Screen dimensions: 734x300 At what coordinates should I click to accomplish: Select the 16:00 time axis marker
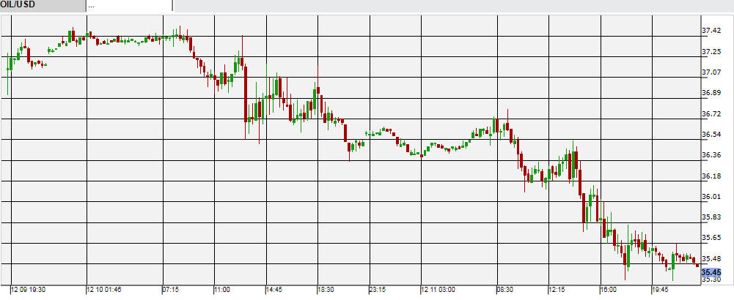[609, 290]
